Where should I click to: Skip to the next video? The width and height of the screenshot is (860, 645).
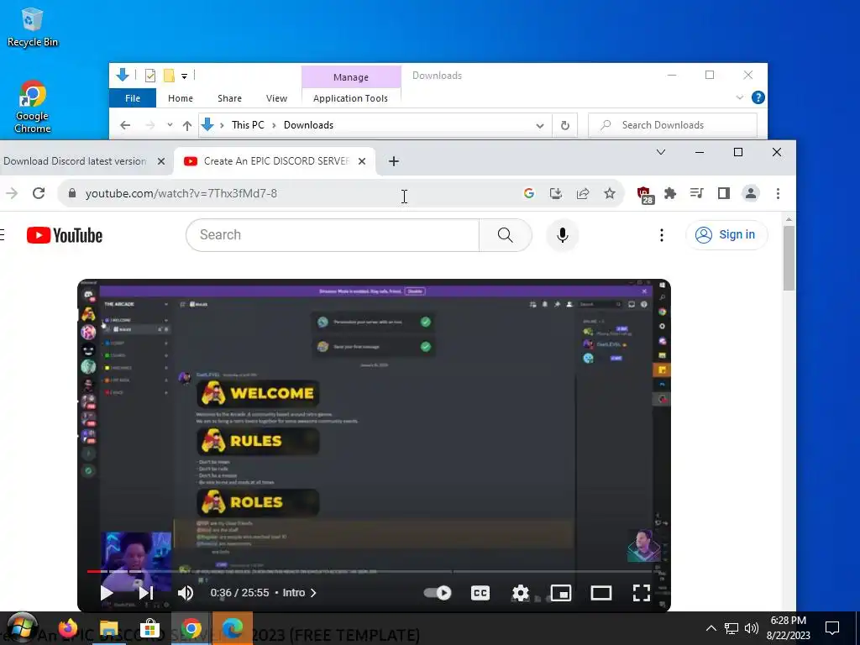[x=145, y=592]
